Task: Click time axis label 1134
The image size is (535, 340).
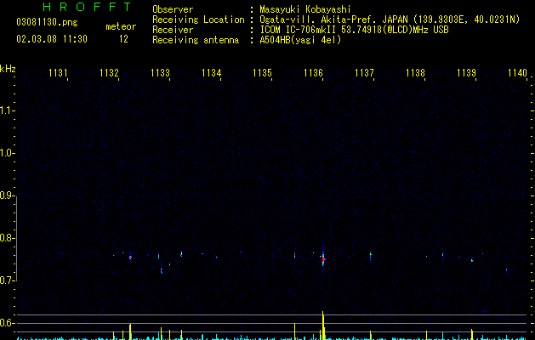Action: click(x=211, y=73)
